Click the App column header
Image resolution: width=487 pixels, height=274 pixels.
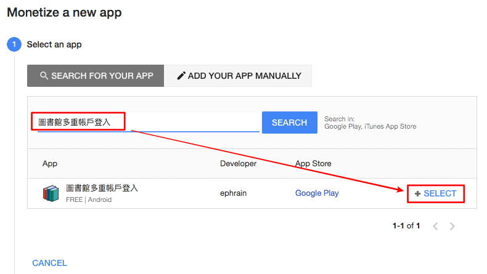(x=50, y=164)
